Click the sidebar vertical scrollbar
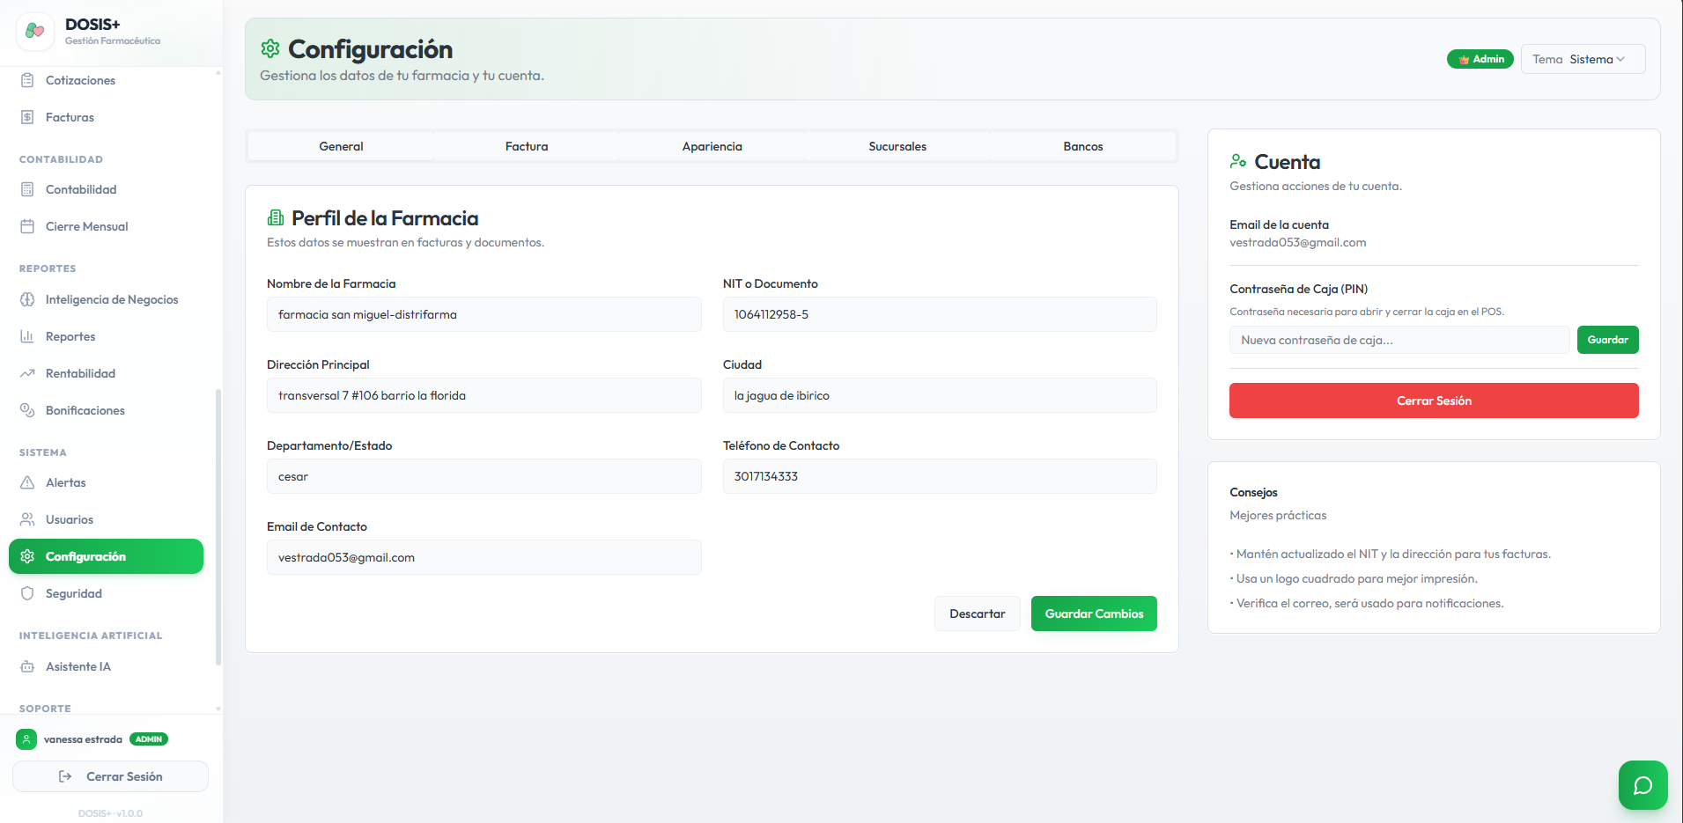The width and height of the screenshot is (1683, 823). [x=218, y=526]
